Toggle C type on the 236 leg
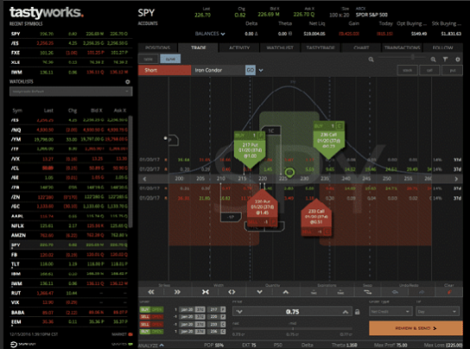 (223, 332)
